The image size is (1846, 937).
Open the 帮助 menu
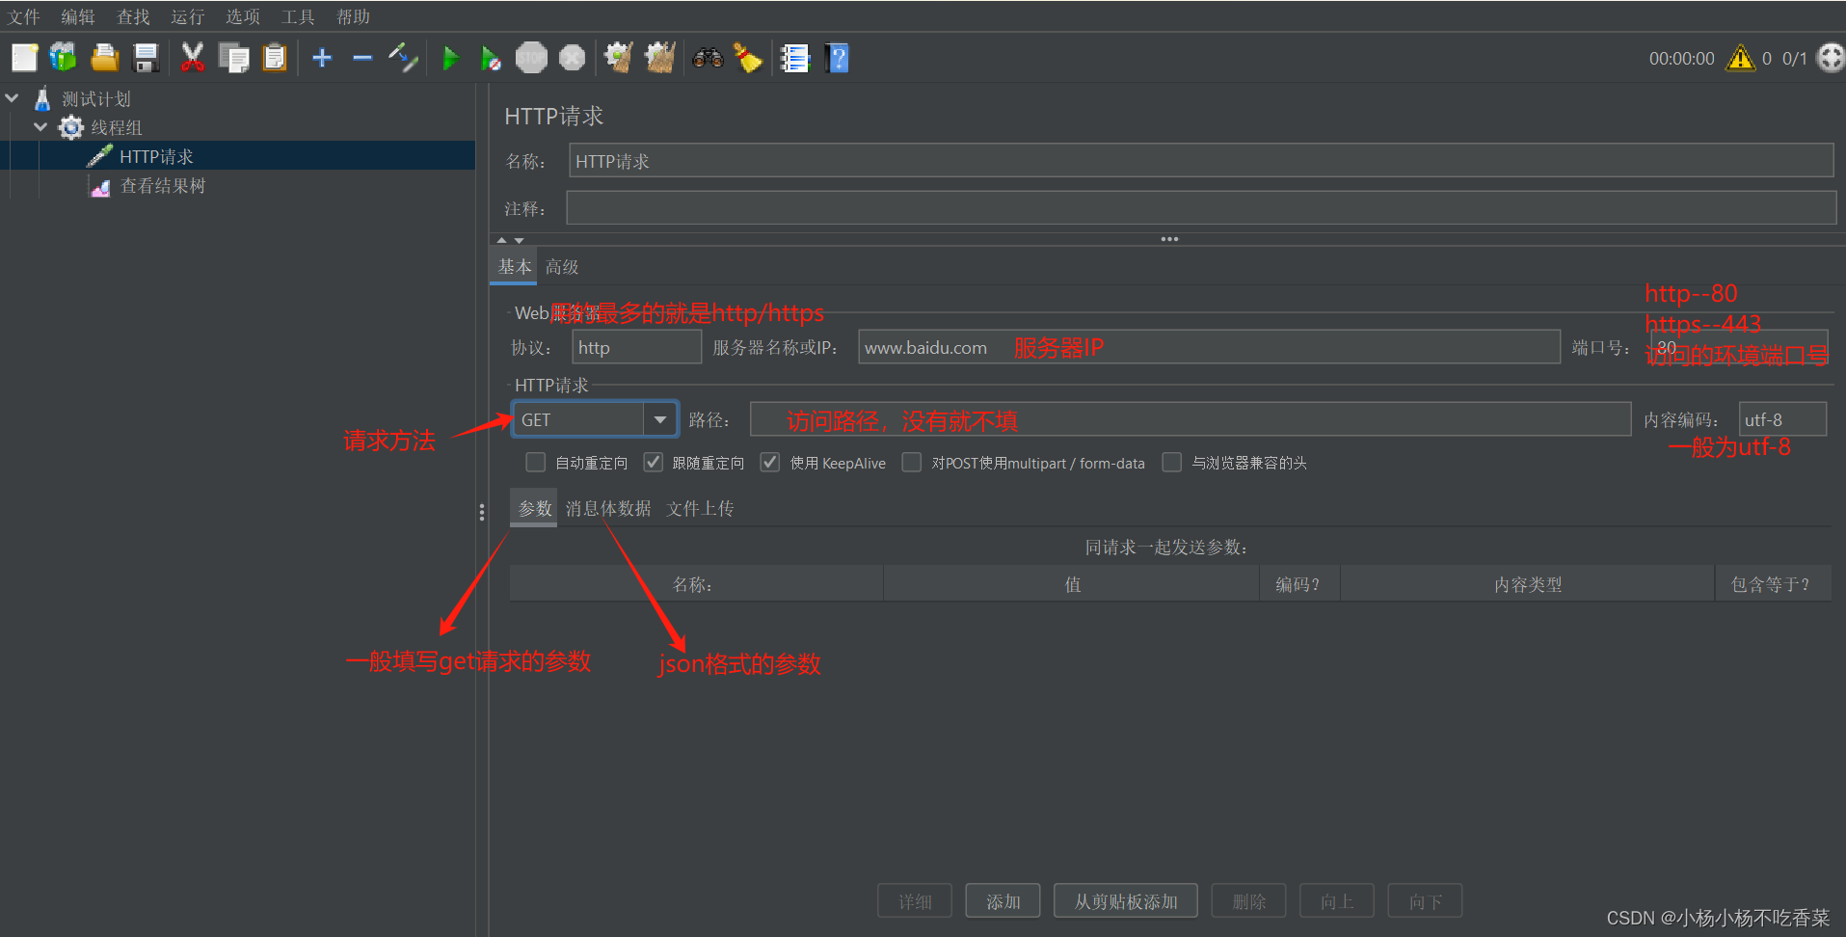point(353,16)
